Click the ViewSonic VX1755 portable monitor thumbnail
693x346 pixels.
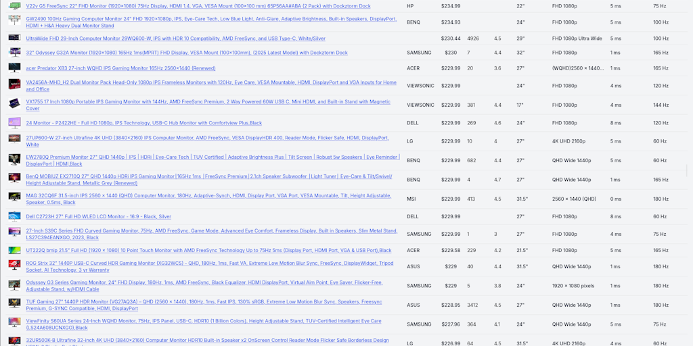(x=14, y=105)
